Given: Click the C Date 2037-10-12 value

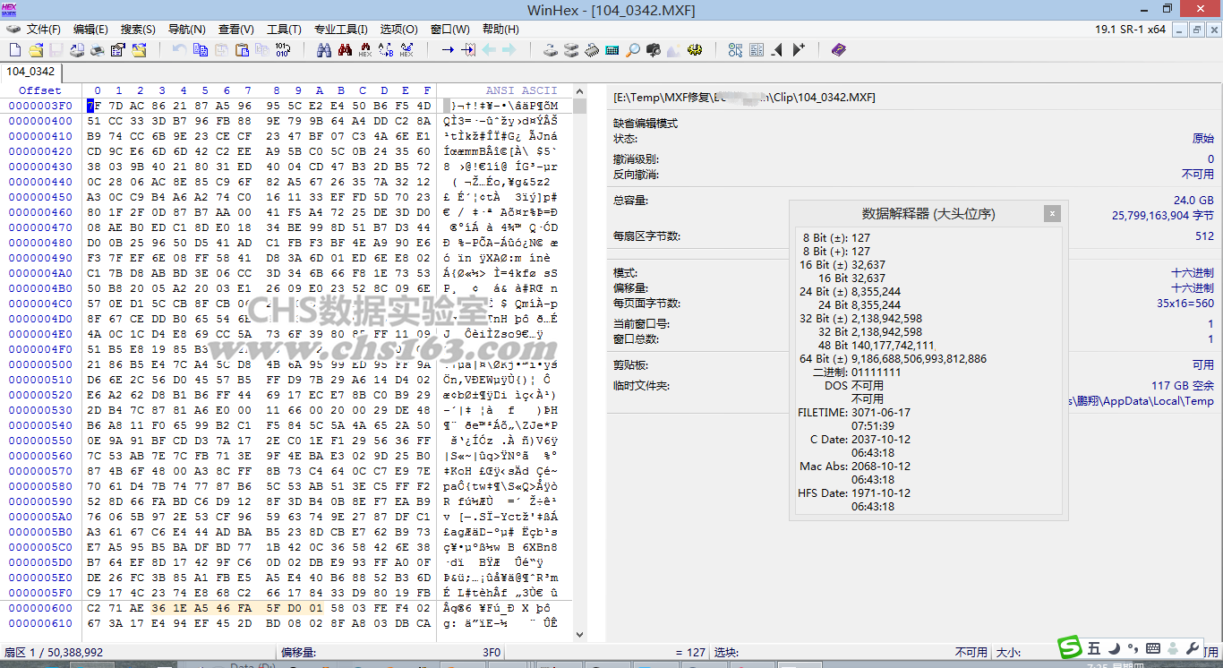Looking at the screenshot, I should tap(882, 439).
